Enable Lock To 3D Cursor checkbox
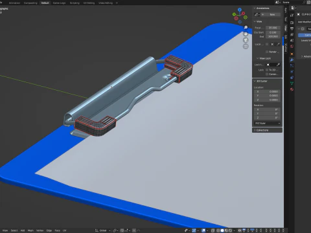Screen dimensions: 311x233 [267, 70]
